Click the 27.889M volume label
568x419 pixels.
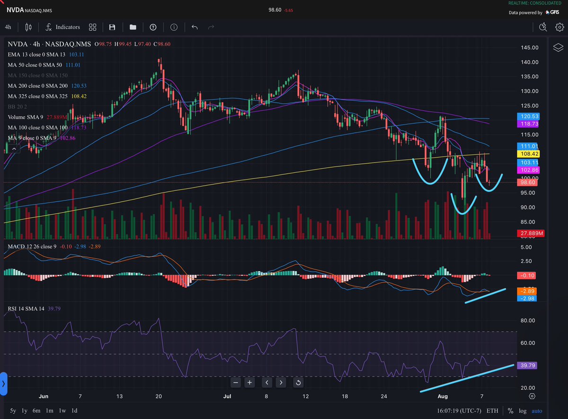[530, 234]
